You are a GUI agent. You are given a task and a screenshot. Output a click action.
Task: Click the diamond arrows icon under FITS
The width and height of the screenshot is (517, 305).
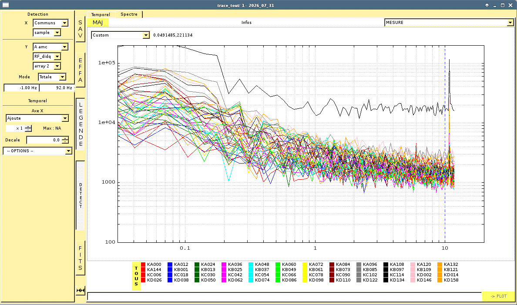(81, 291)
